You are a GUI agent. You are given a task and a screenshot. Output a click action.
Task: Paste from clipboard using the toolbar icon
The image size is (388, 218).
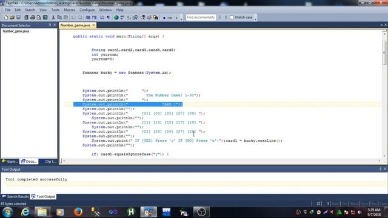pos(66,18)
